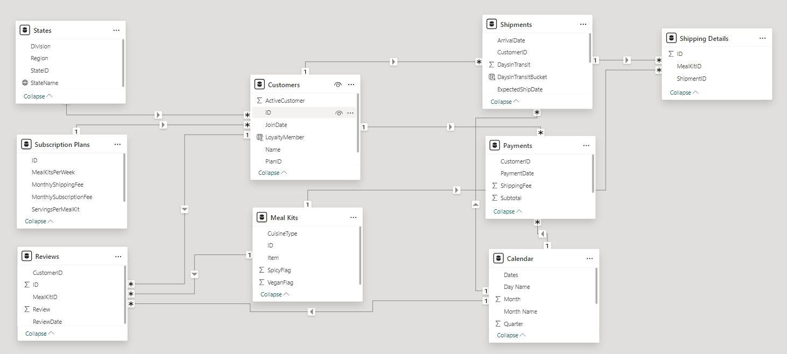Viewport: 787px width, 354px height.
Task: Click the sigma icon next to DaysInTransit
Action: pyautogui.click(x=491, y=65)
